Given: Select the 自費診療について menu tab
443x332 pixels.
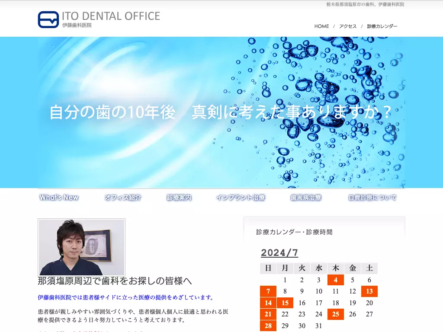Looking at the screenshot, I should (x=372, y=197).
